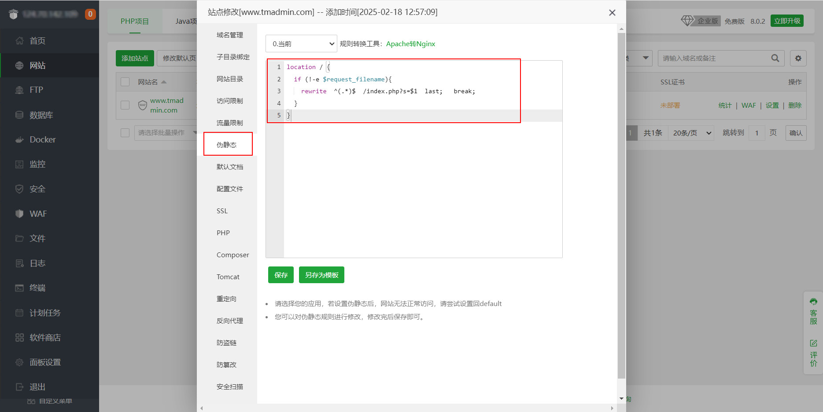Tick the checkbox beside batch operation selector

click(125, 133)
